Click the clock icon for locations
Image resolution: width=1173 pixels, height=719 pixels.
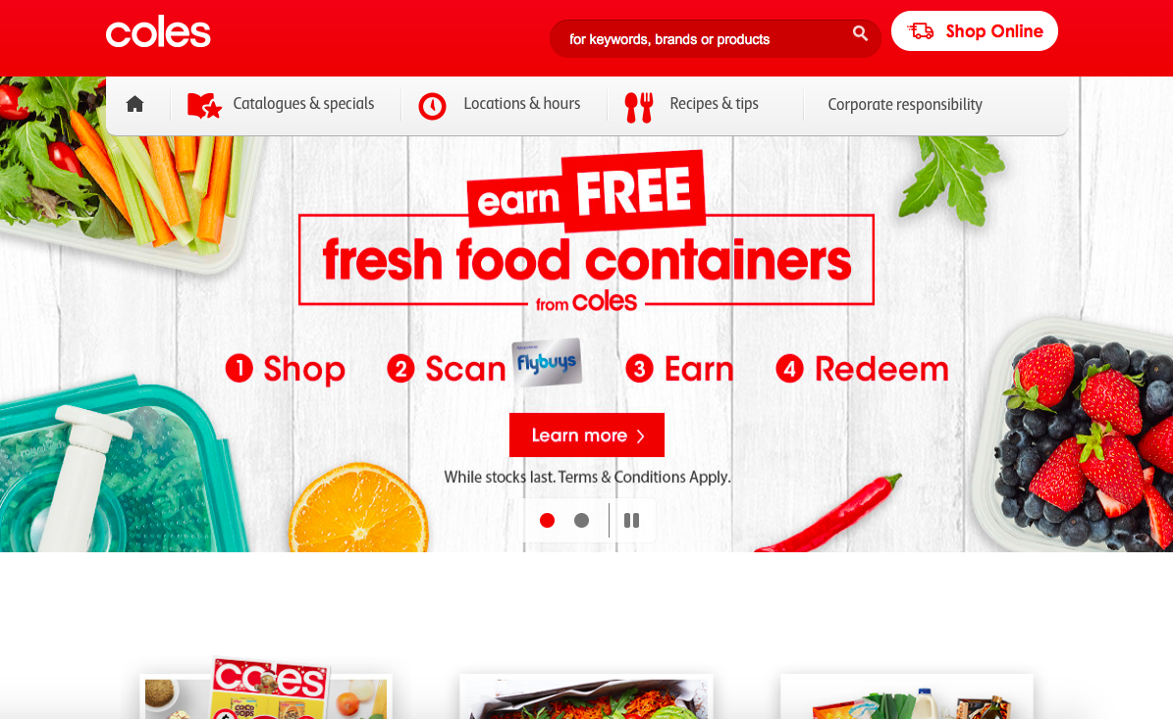[432, 106]
